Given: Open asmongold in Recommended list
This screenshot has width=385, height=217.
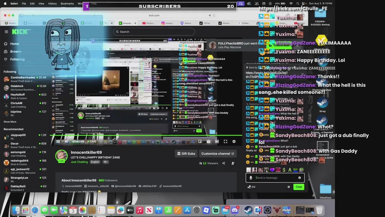Looking at the screenshot, I should [x=25, y=154].
